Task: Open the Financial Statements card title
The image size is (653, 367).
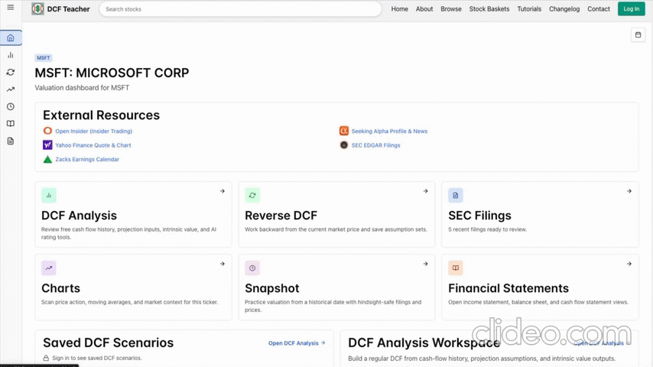Action: point(508,288)
